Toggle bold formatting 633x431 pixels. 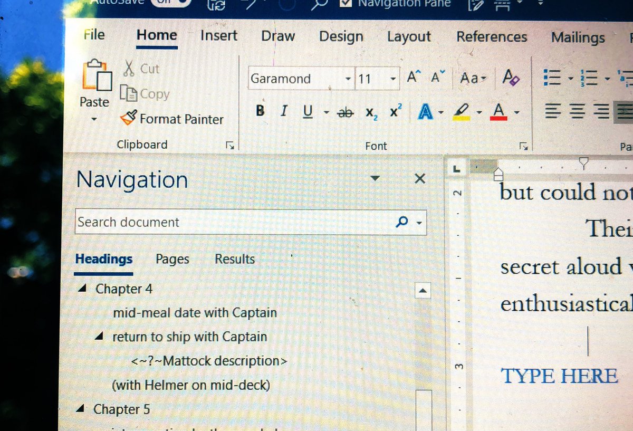coord(260,111)
